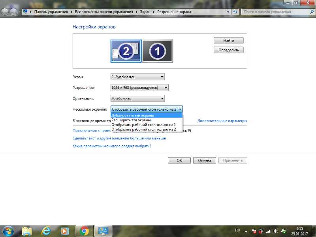Switch to Google Chrome in taskbar
The height and width of the screenshot is (237, 316).
pos(84,231)
